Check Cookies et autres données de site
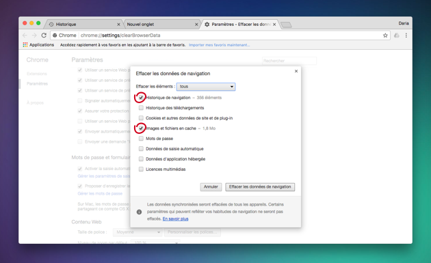431x263 pixels. tap(141, 118)
